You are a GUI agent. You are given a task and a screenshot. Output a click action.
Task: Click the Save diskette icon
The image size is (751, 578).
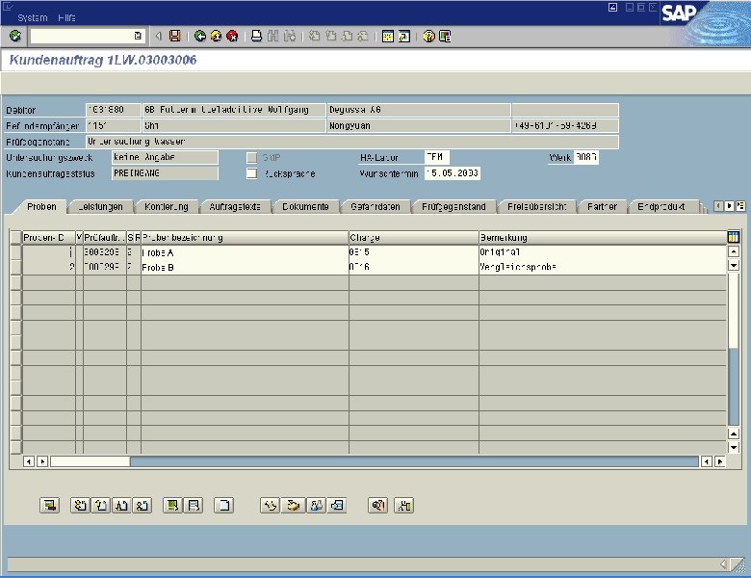(x=175, y=36)
